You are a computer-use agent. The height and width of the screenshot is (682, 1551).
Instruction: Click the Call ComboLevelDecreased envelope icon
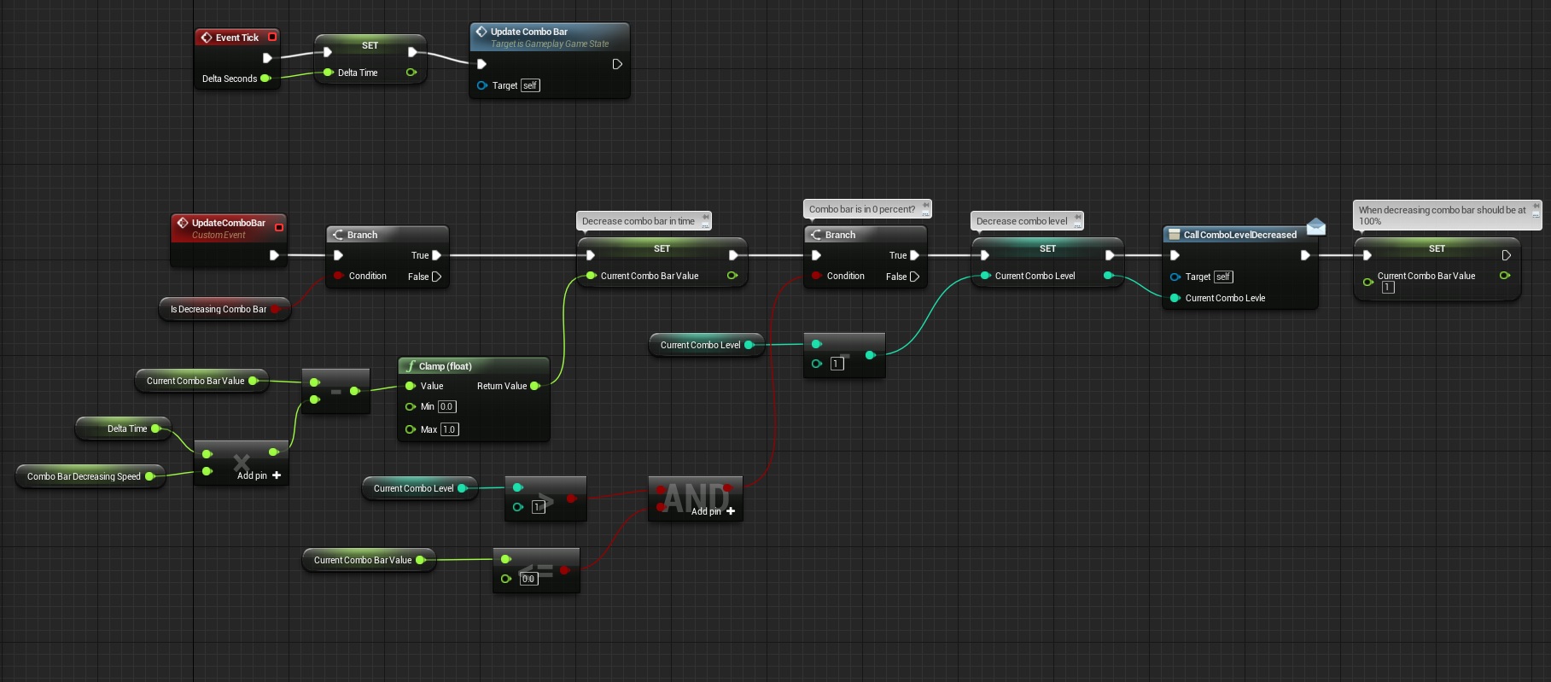[x=1316, y=226]
